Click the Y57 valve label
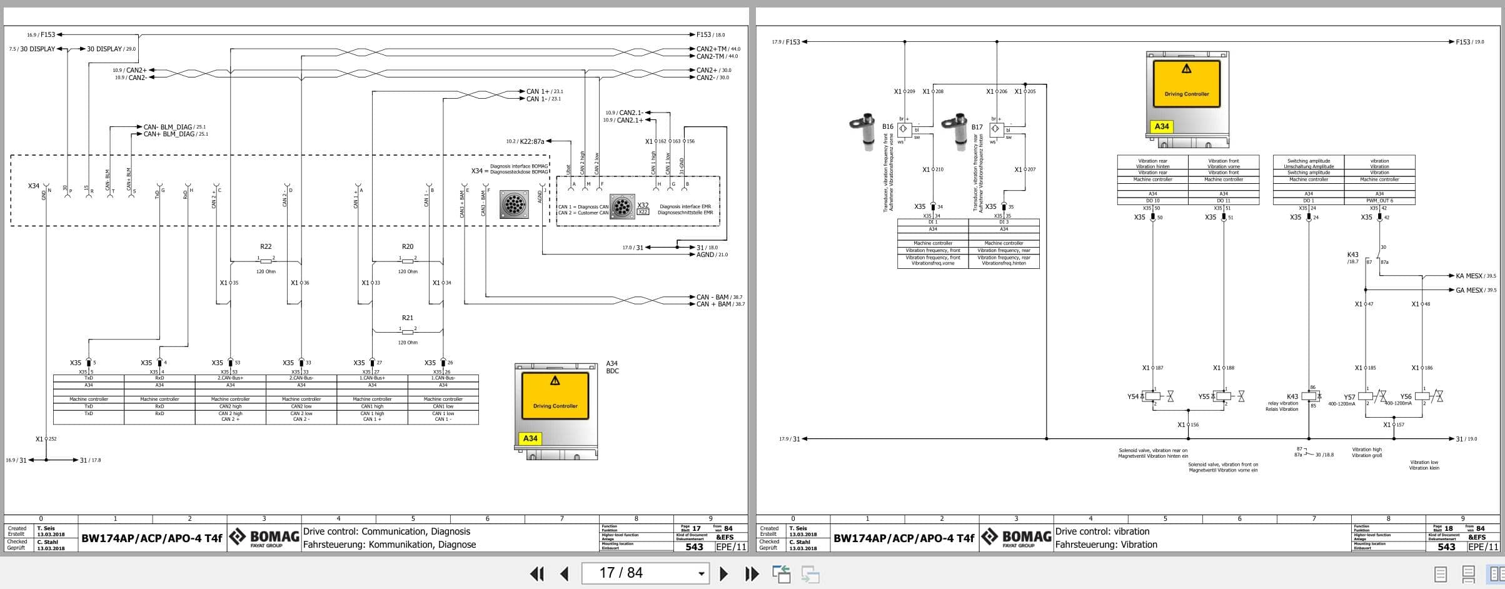This screenshot has height=589, width=1505. [x=1349, y=396]
